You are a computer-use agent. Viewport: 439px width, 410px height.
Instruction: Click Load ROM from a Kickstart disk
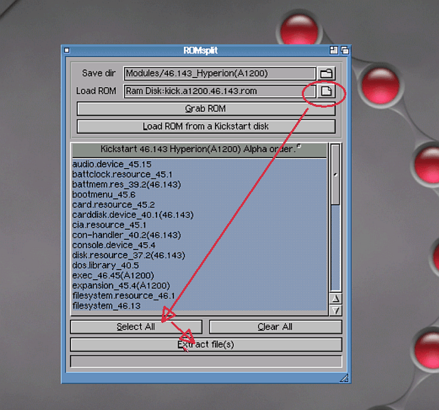click(206, 126)
